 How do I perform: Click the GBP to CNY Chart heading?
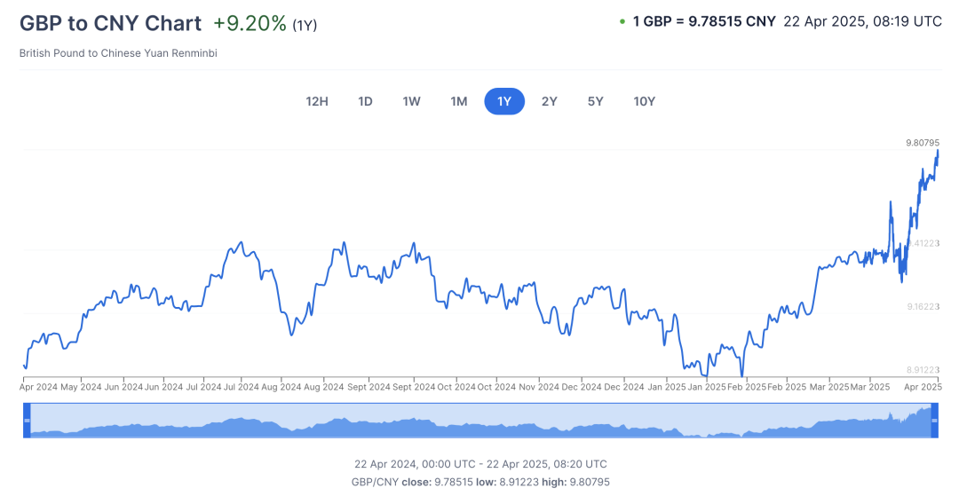110,23
